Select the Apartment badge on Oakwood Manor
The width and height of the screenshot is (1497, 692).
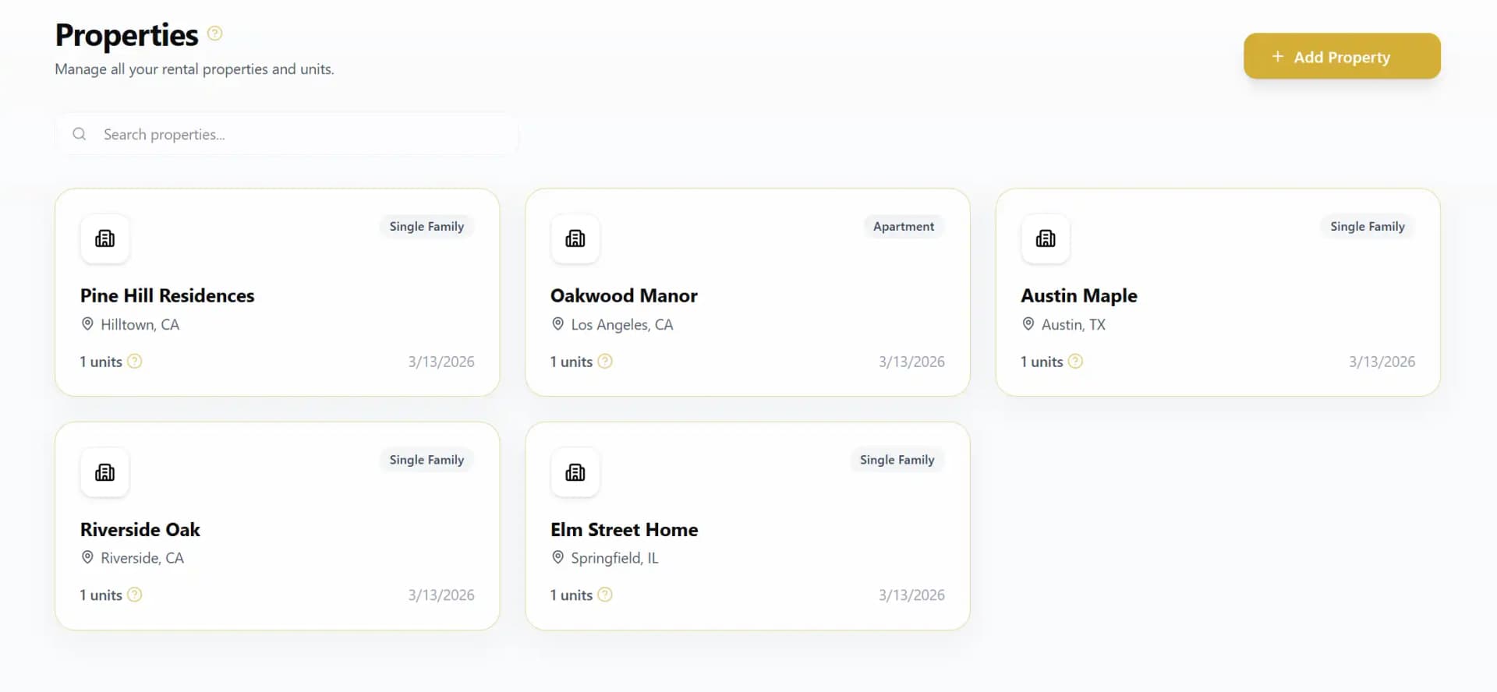903,226
